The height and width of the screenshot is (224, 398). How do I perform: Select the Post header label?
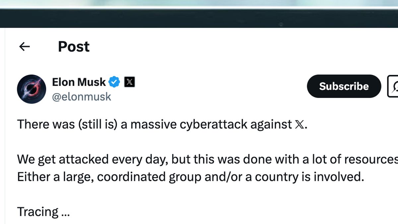[x=73, y=46]
